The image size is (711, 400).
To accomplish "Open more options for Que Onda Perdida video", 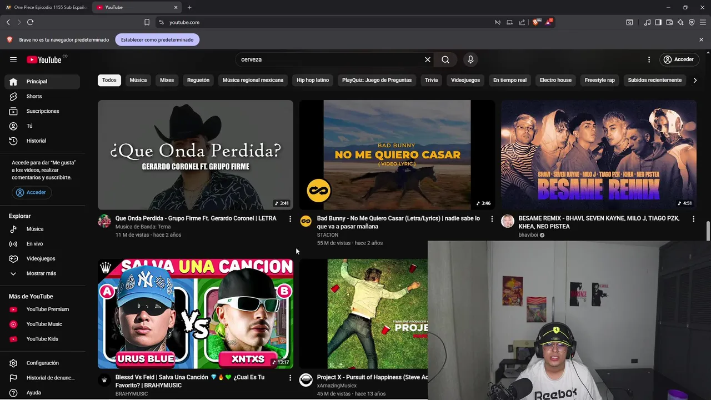I will tap(290, 219).
